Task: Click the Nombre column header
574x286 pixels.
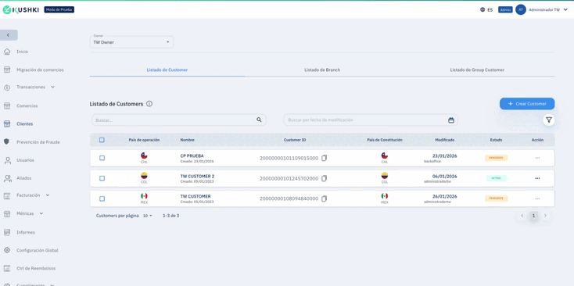Action: click(x=188, y=140)
